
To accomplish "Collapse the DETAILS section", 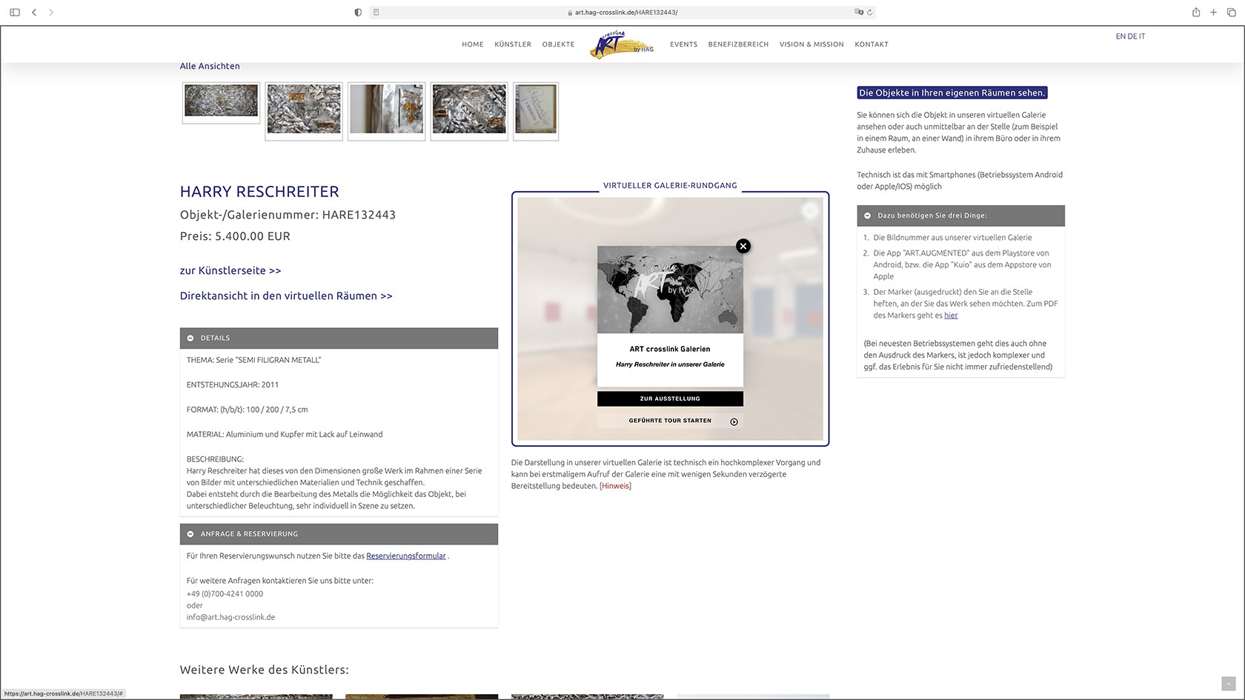I will tap(190, 339).
